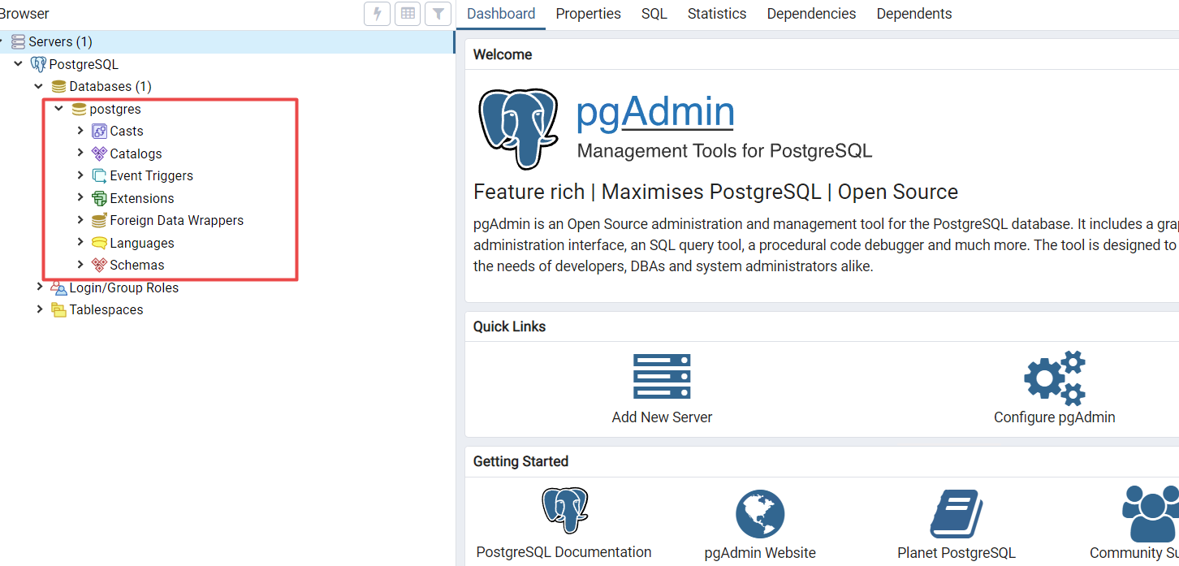The image size is (1179, 566).
Task: Select the Event Triggers label
Action: point(152,175)
